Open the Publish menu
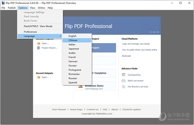This screenshot has height=125, width=194. click(12, 8)
